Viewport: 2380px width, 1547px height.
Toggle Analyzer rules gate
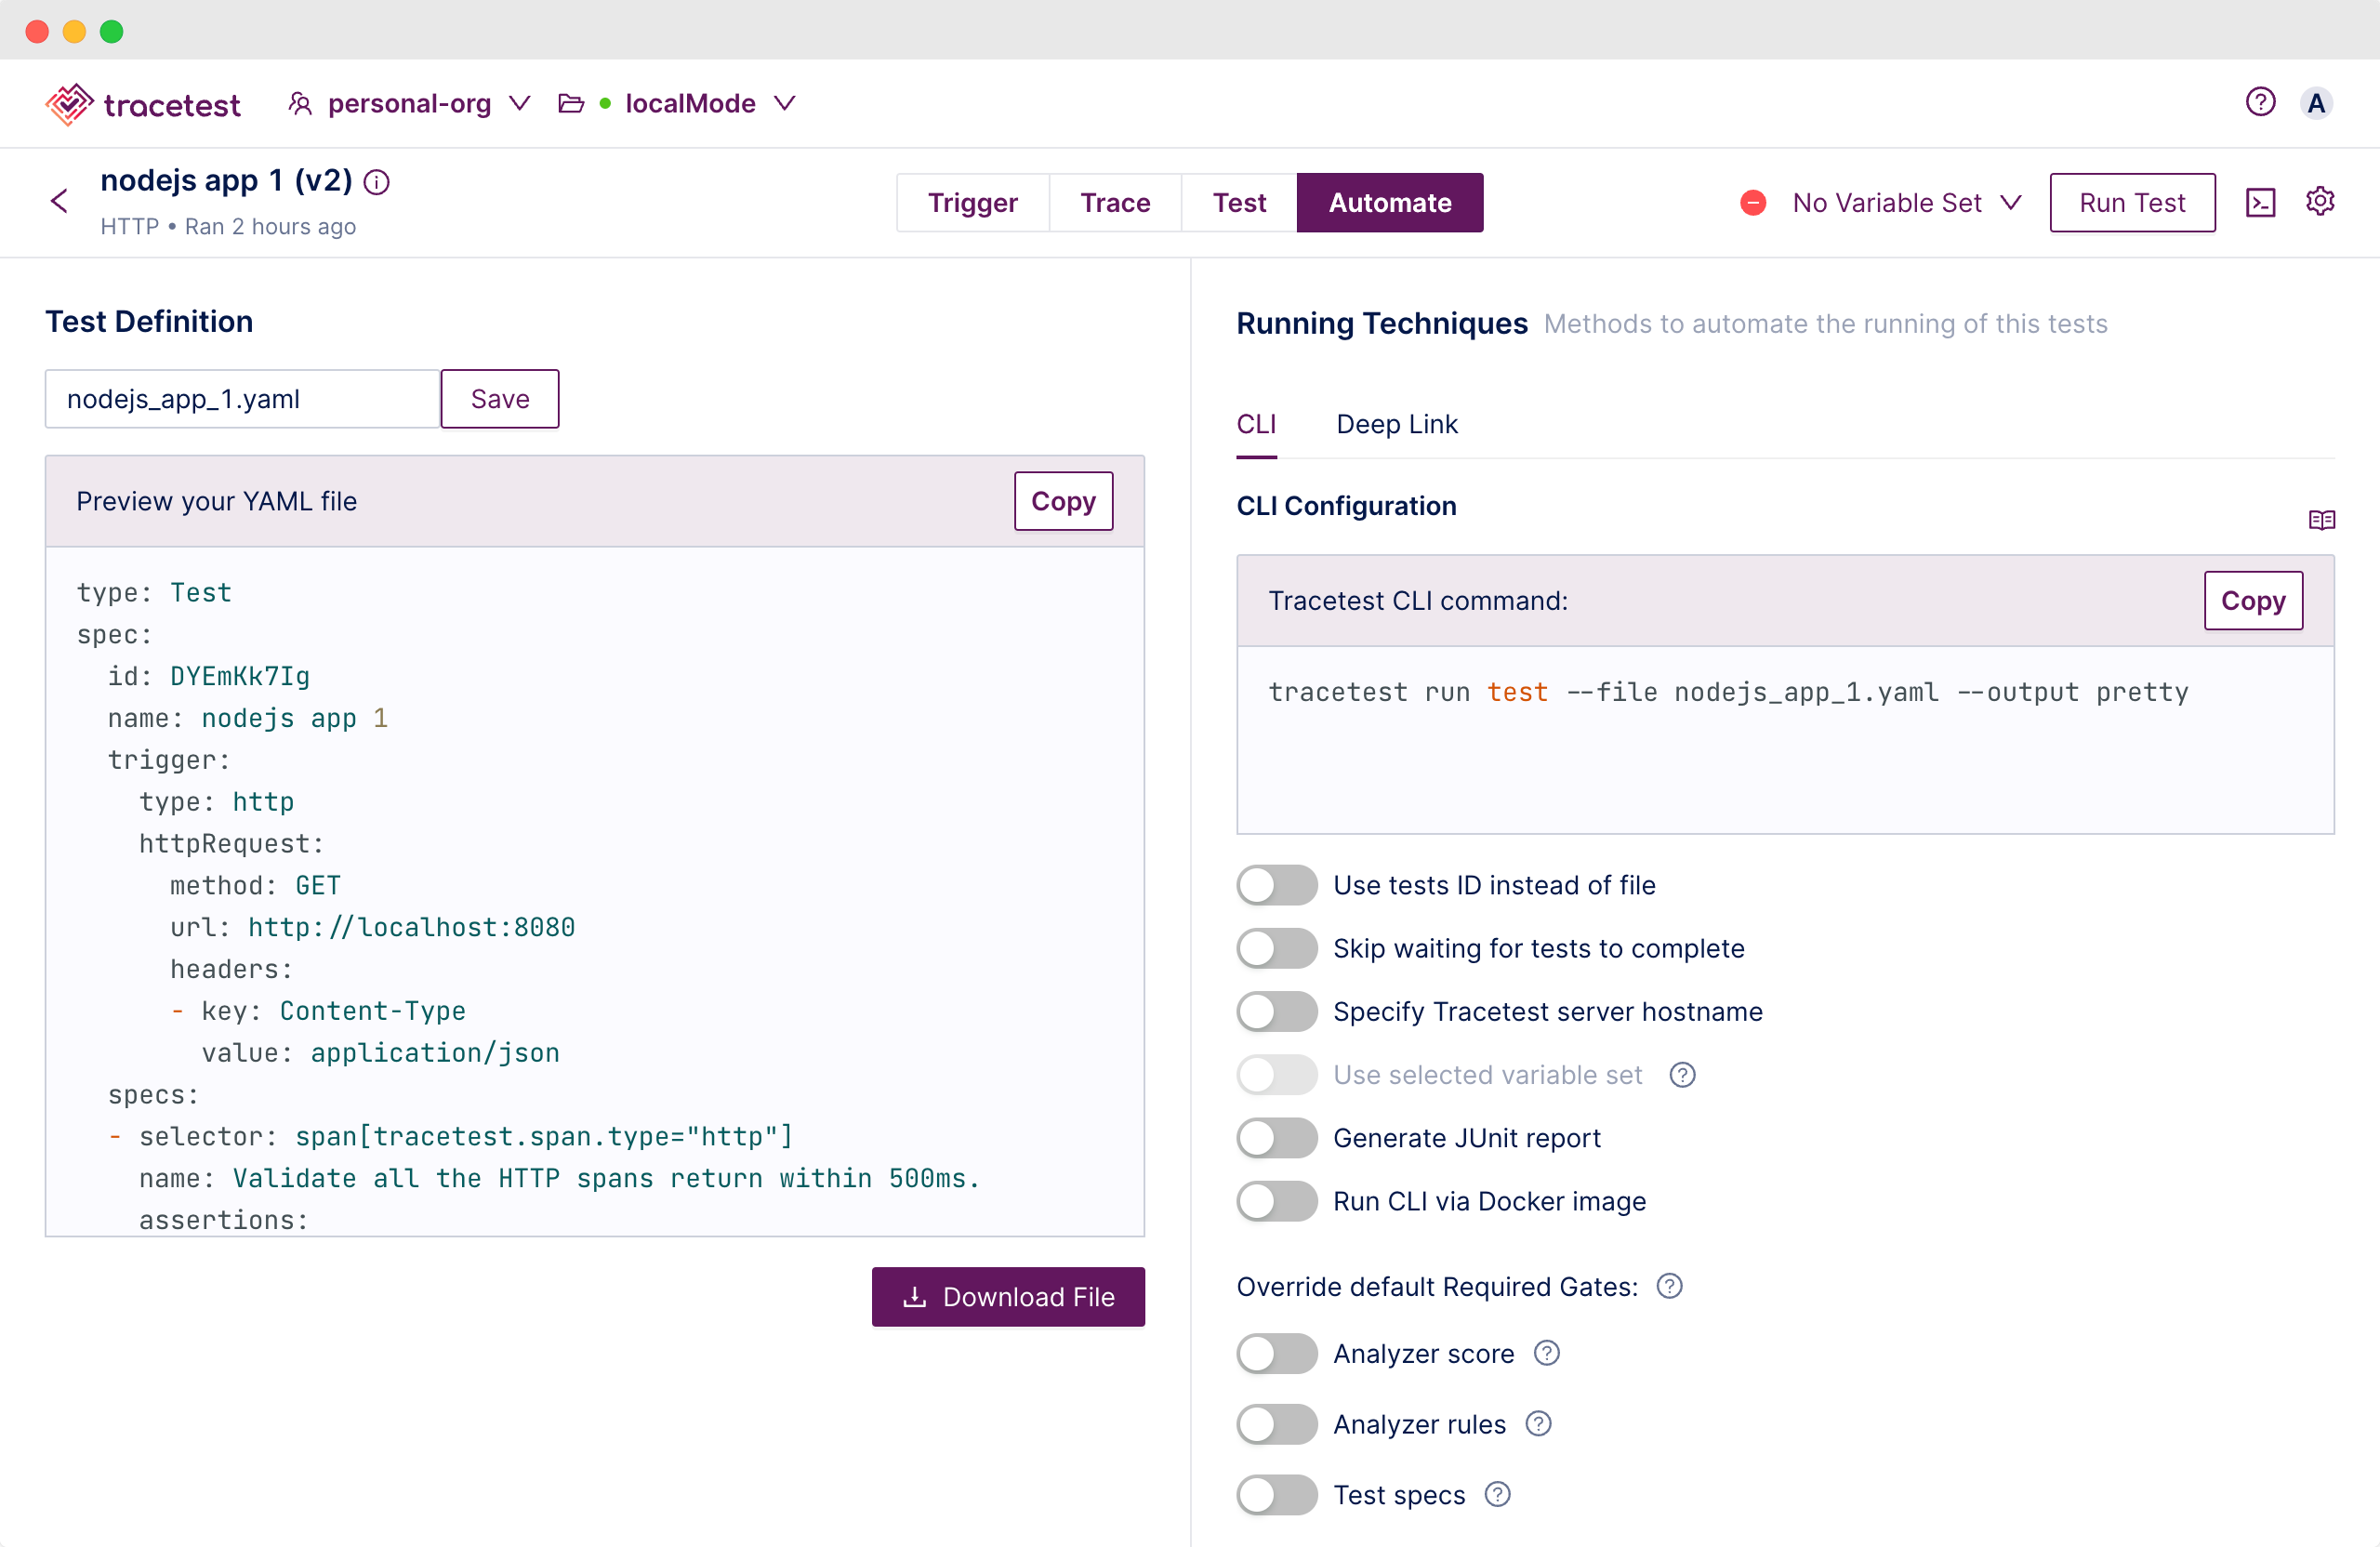click(x=1276, y=1424)
